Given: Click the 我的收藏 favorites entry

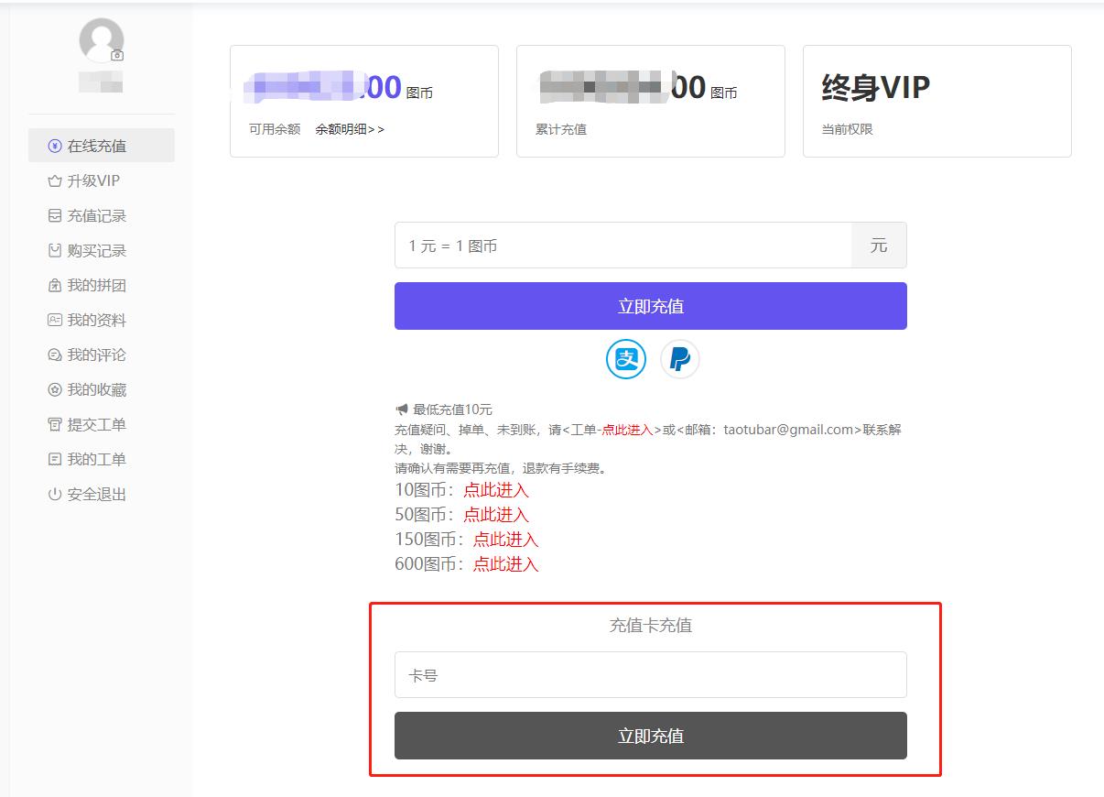Looking at the screenshot, I should click(x=96, y=389).
